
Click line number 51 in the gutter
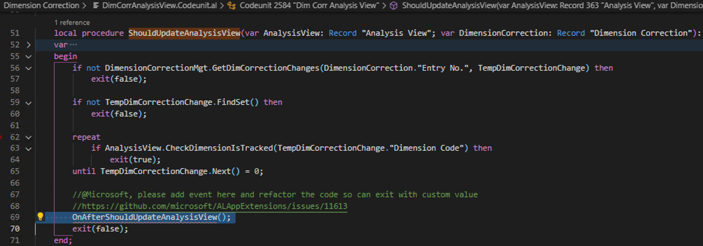pyautogui.click(x=15, y=33)
